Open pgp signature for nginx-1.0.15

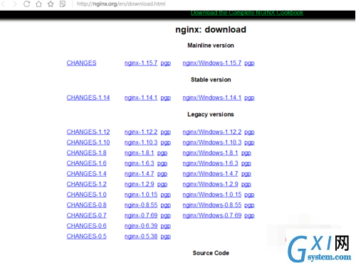166,195
